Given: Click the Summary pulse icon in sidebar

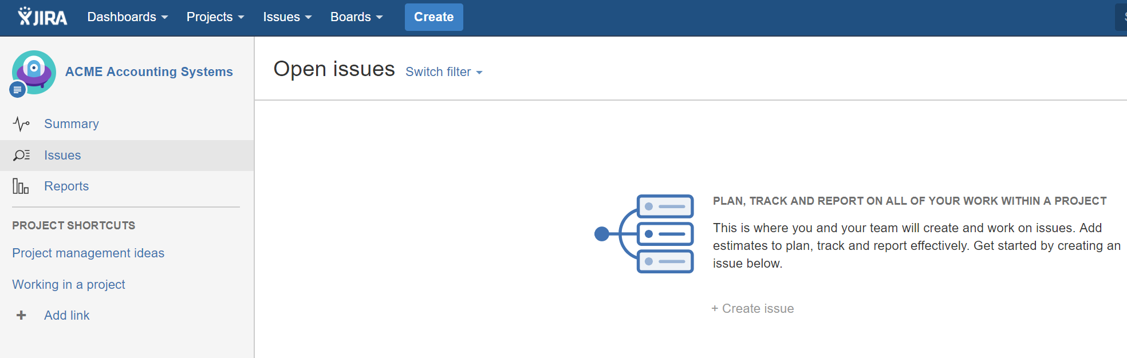Looking at the screenshot, I should point(21,124).
